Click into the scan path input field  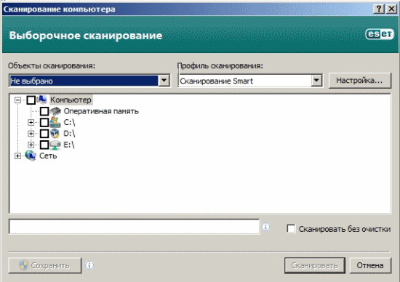click(x=135, y=227)
